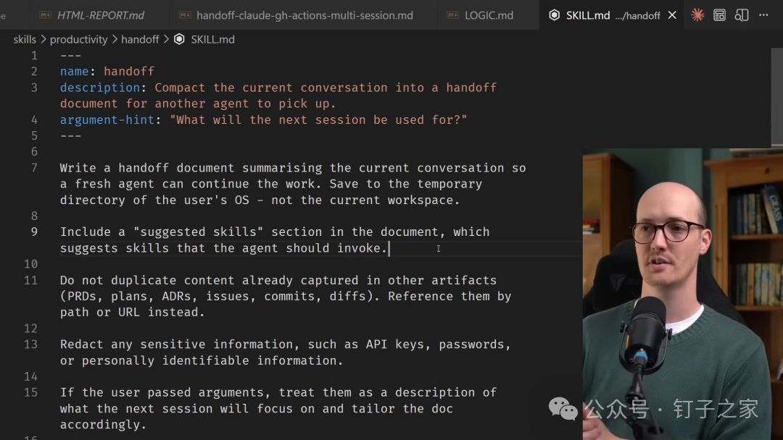Click 'document for another agent to pick up.' text
This screenshot has width=783, height=440.
[198, 103]
